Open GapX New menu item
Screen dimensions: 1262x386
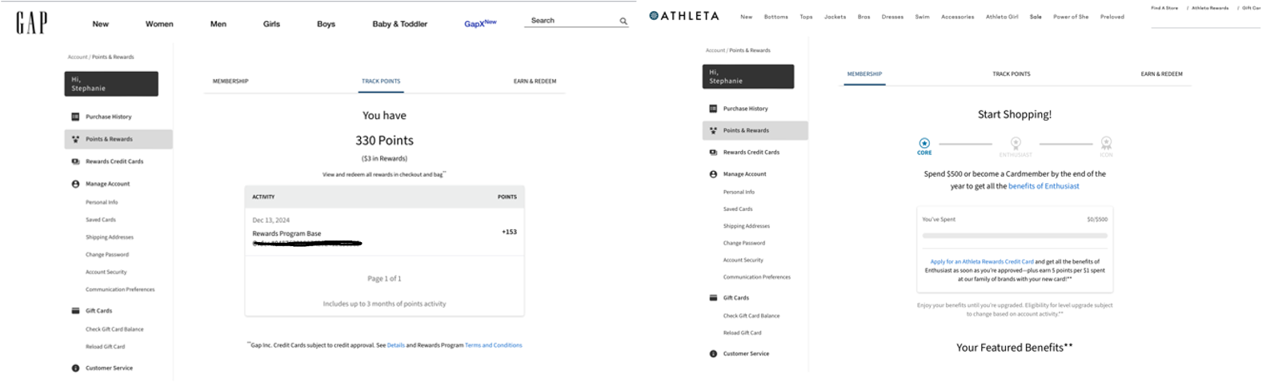coord(480,23)
